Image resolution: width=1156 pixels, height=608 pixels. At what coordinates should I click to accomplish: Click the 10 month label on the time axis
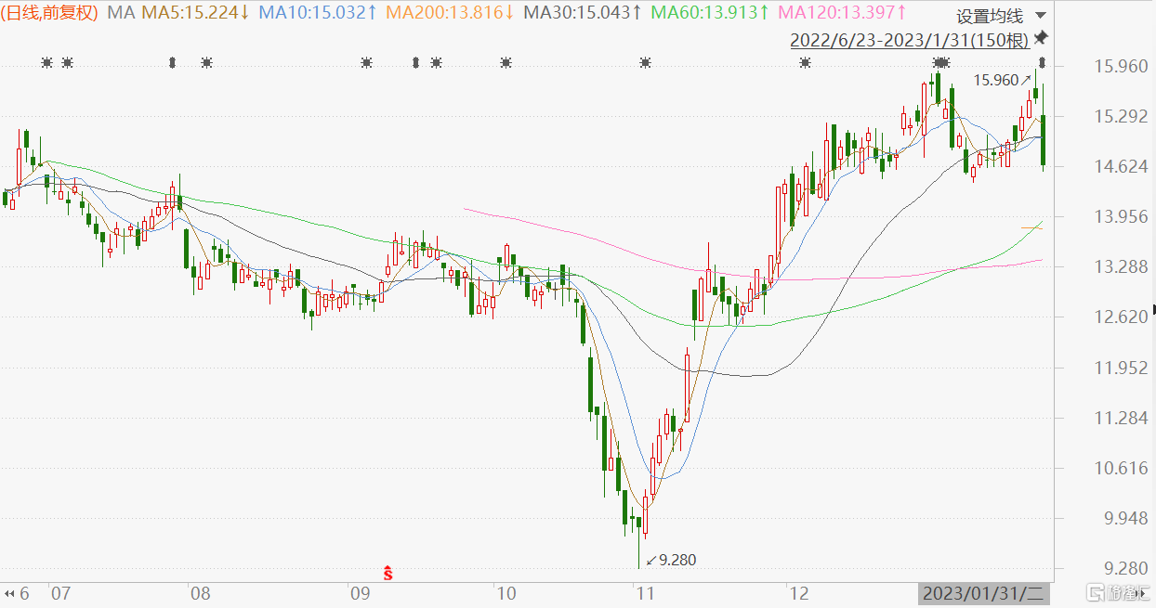point(505,593)
